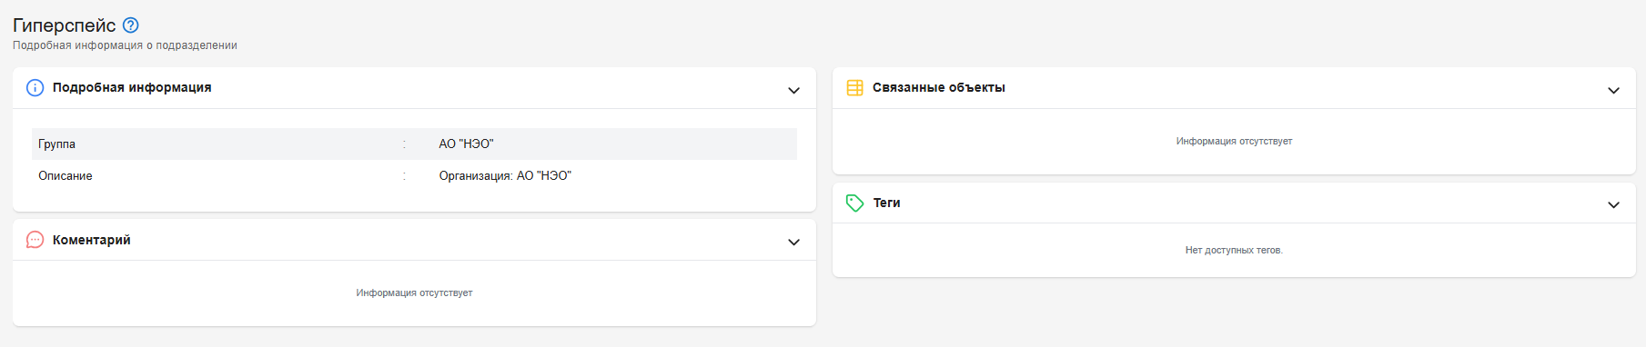Click Информация отсутствует in Коментарий panel

(414, 292)
